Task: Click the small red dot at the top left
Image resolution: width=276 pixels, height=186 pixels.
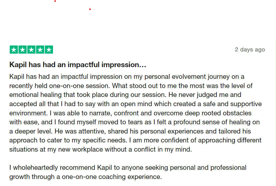Action: point(55,1)
